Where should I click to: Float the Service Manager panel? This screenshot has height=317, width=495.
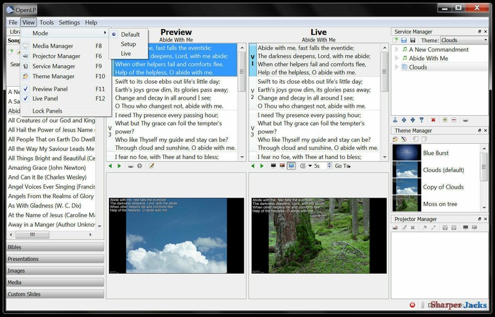pos(480,32)
